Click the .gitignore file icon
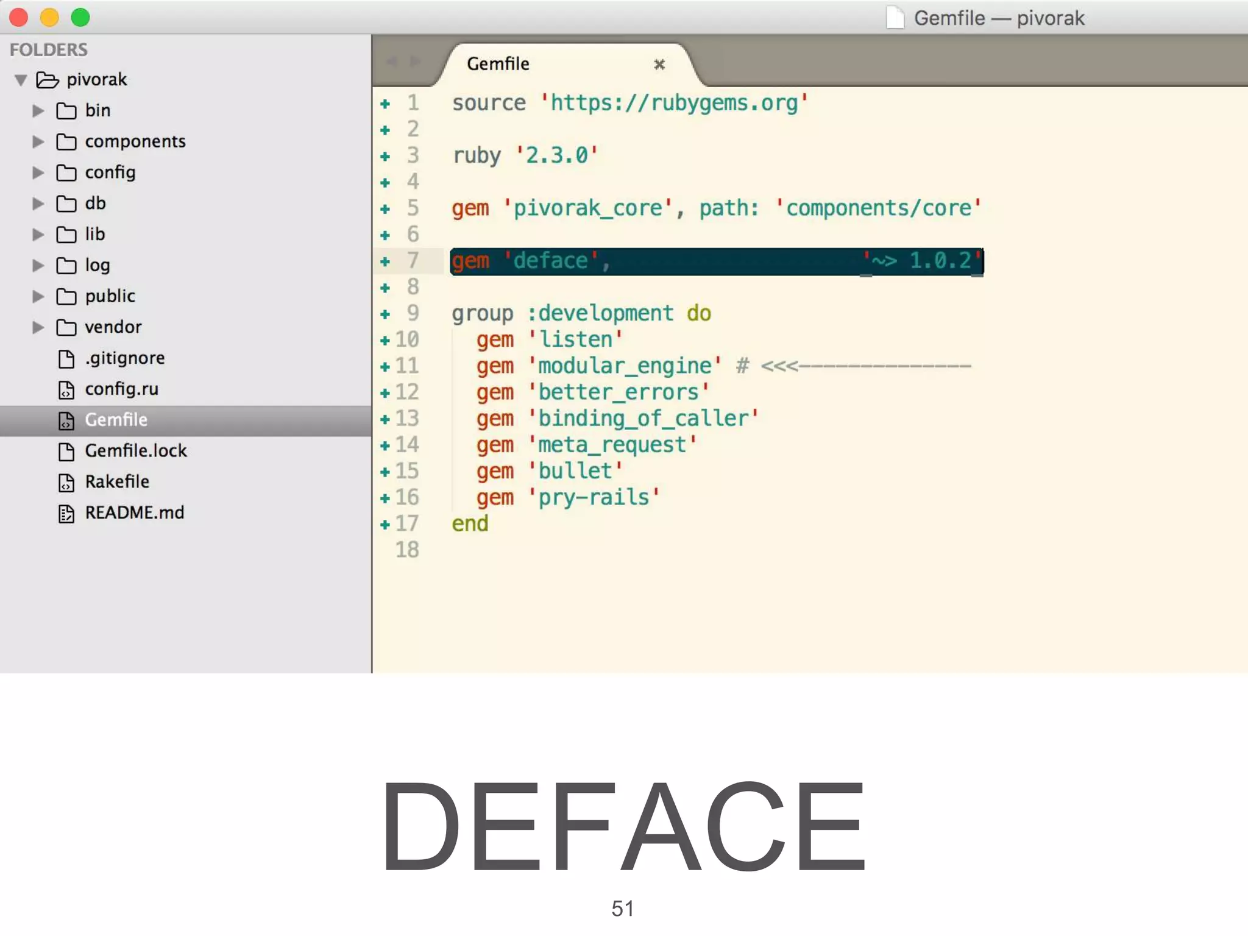Image resolution: width=1248 pixels, height=936 pixels. pos(66,359)
